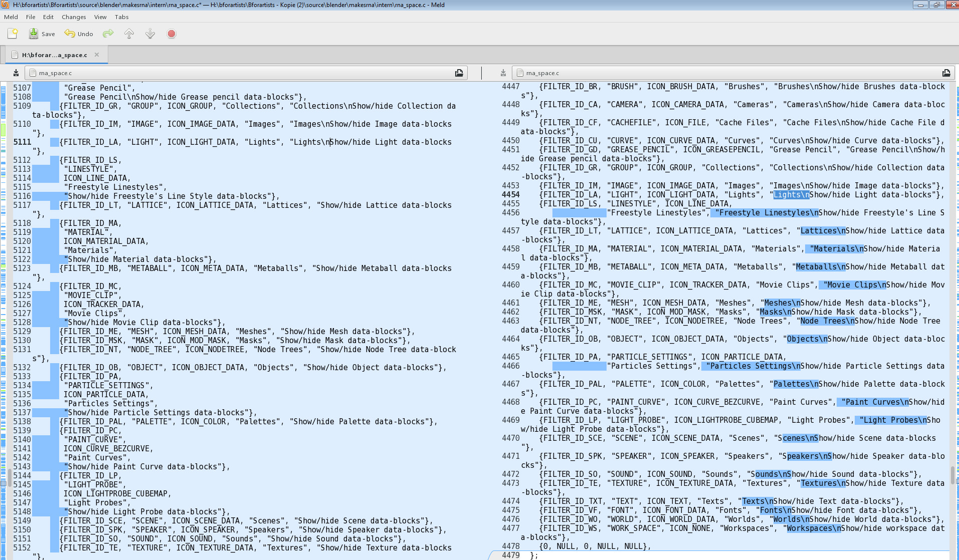Close the H:\bforar...a_space.c tab
This screenshot has width=959, height=560.
point(97,55)
